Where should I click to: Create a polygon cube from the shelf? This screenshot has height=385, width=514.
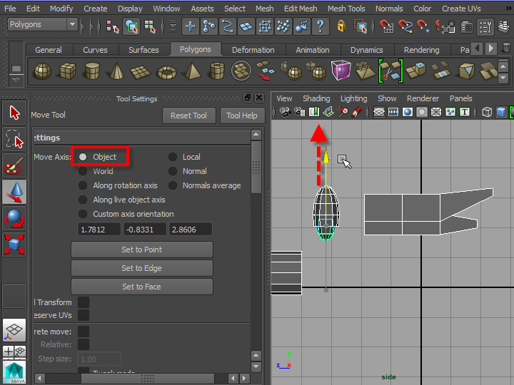coord(68,71)
